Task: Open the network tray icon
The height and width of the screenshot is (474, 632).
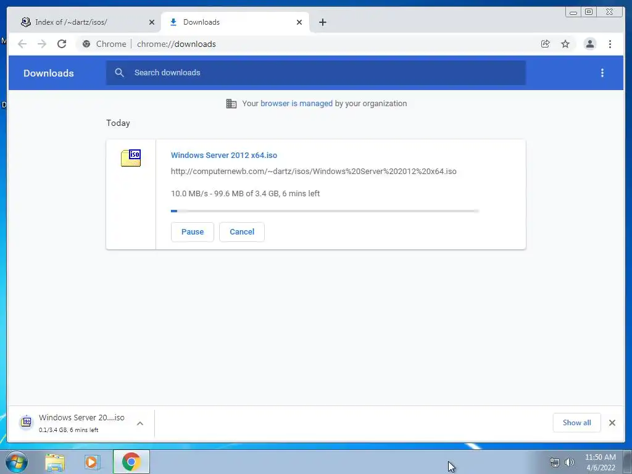Action: click(x=555, y=462)
